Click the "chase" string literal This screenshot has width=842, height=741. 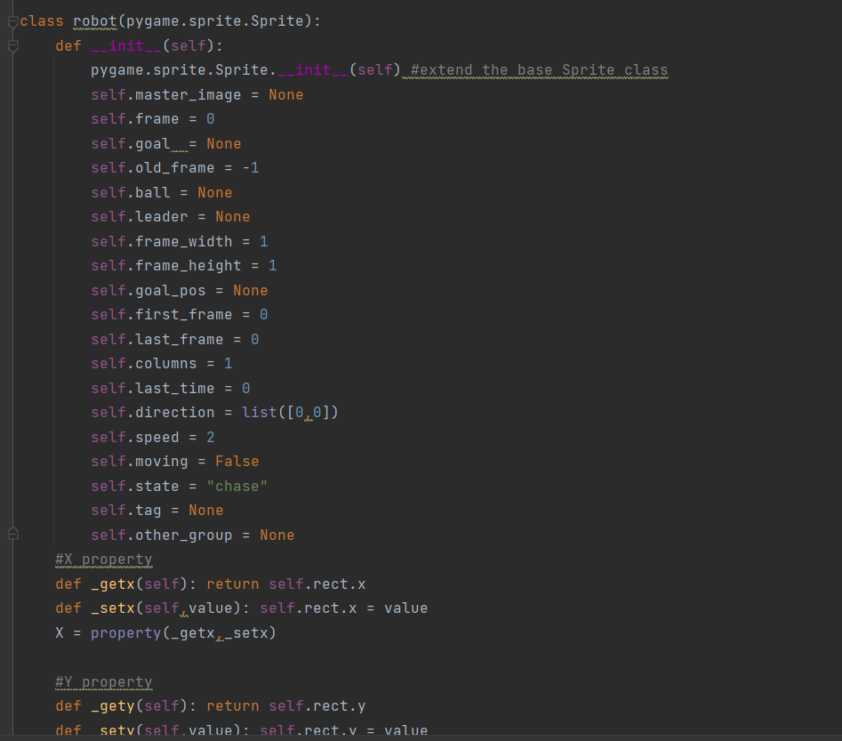coord(237,486)
